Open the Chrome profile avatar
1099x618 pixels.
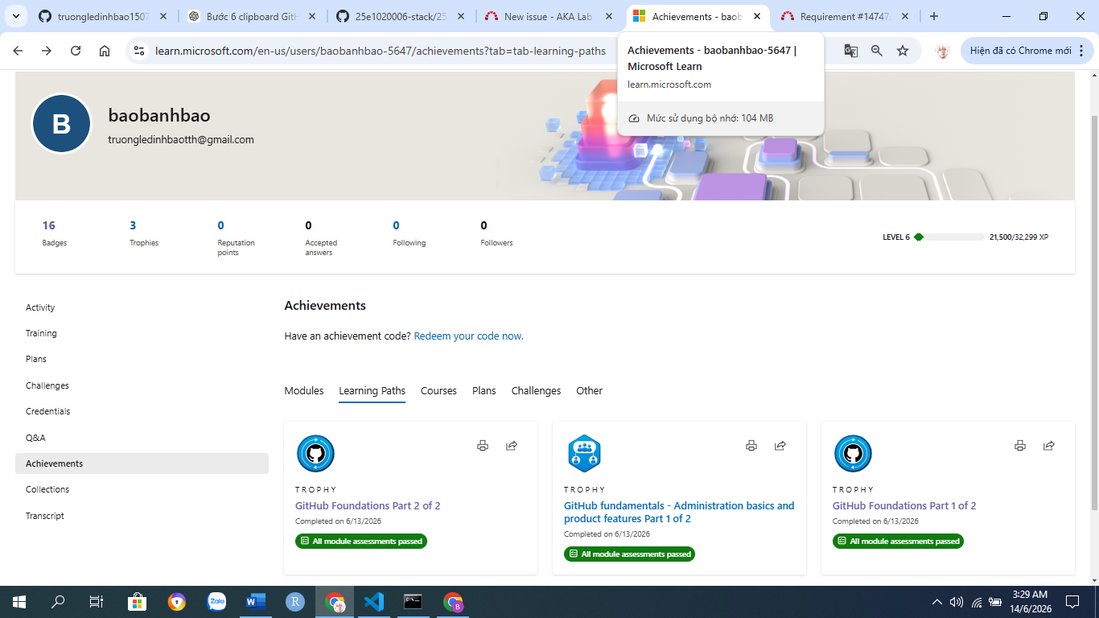(942, 51)
